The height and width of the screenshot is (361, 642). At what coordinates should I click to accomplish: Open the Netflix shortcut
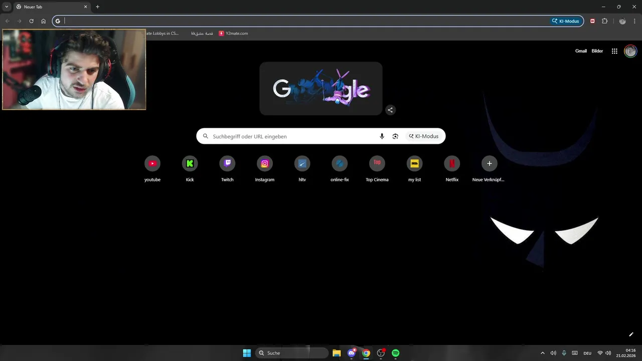[452, 169]
